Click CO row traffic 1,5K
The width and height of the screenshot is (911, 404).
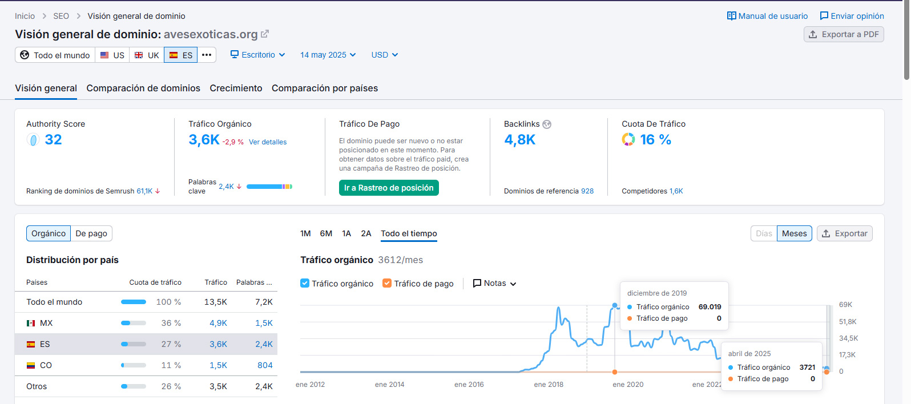point(218,365)
